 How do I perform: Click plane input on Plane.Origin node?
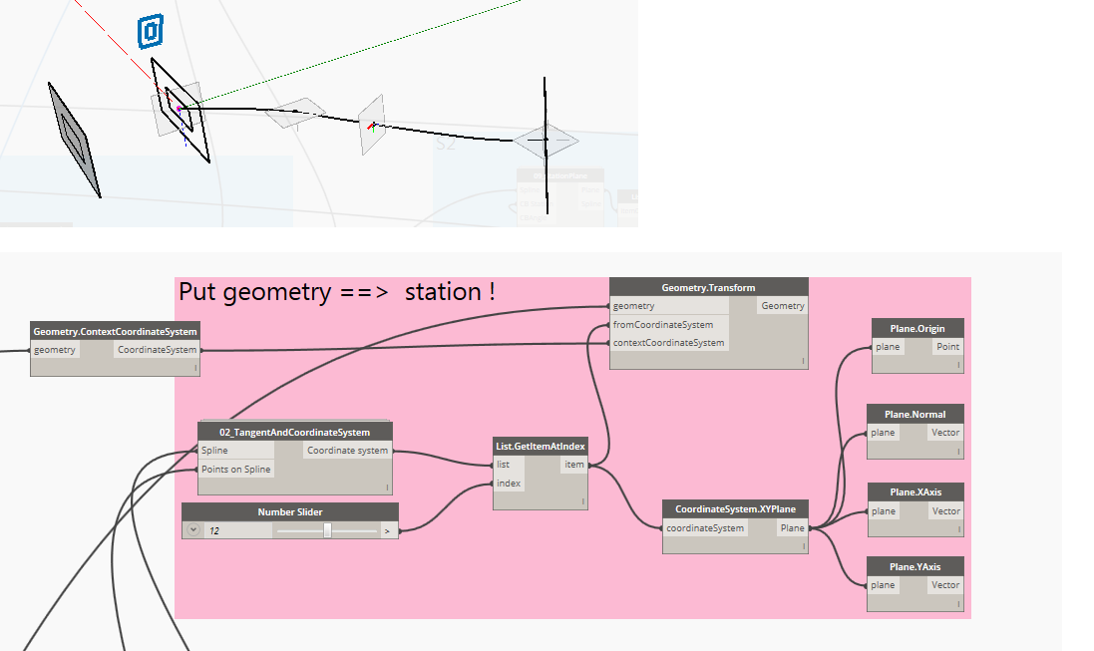coord(888,347)
